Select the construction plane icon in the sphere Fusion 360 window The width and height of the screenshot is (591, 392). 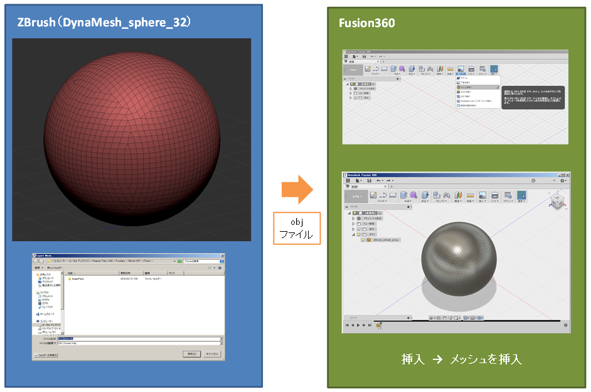(x=459, y=195)
